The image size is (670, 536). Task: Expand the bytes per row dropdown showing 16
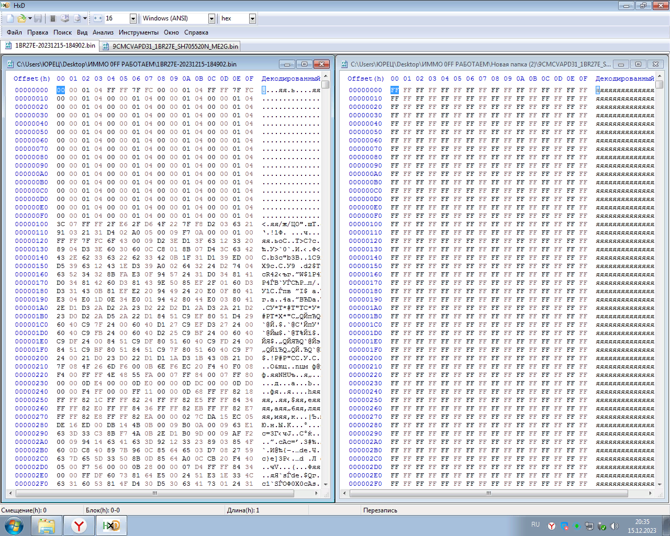point(132,18)
